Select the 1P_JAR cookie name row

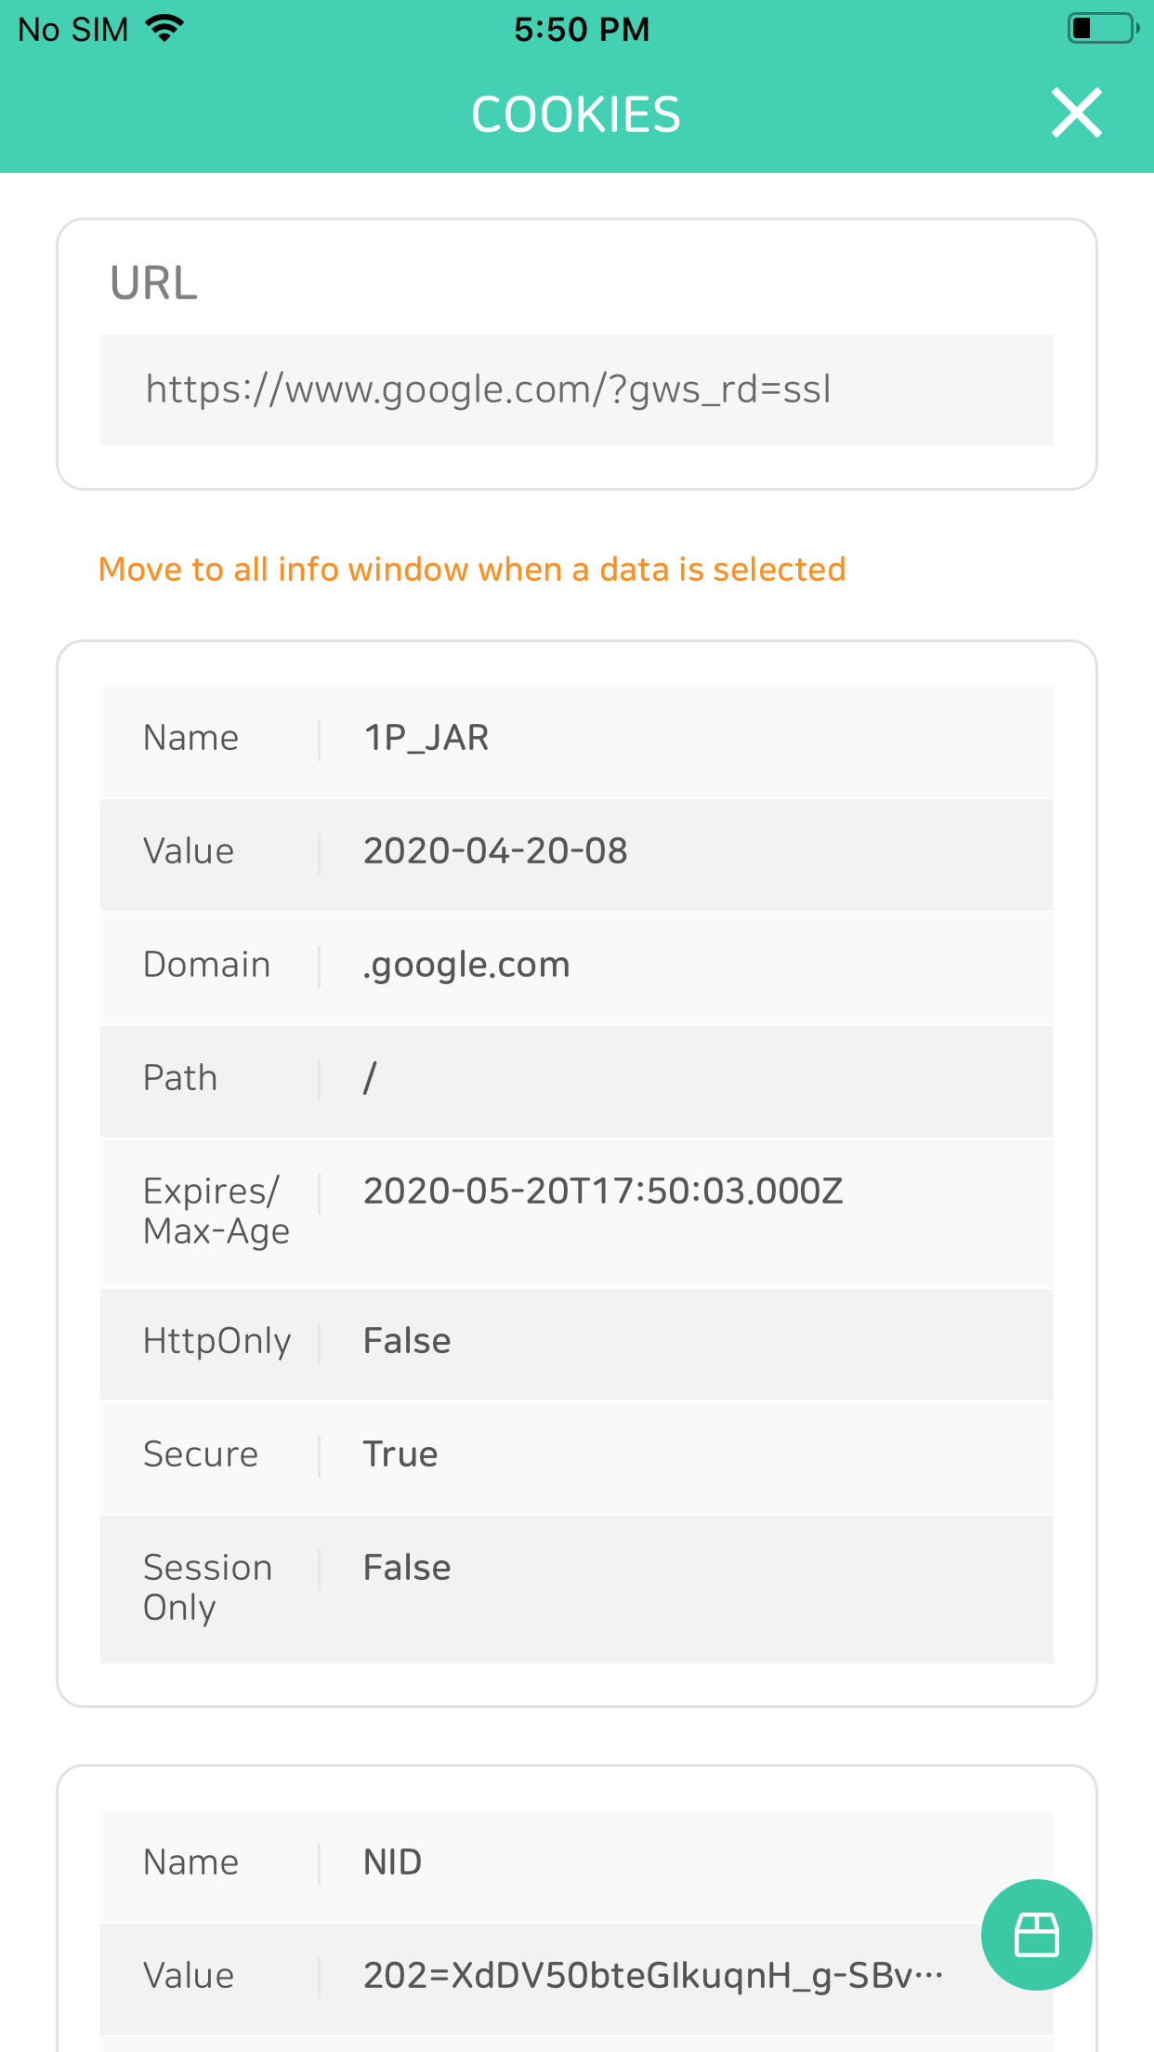tap(576, 739)
